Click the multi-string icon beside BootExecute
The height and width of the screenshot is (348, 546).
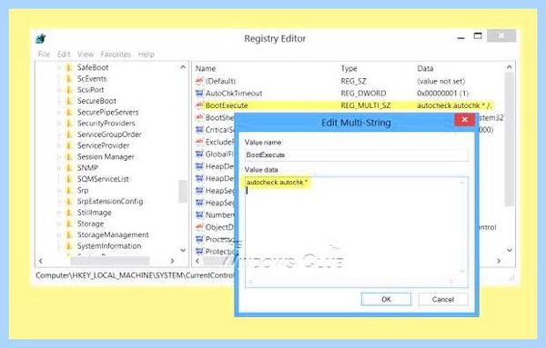click(199, 105)
